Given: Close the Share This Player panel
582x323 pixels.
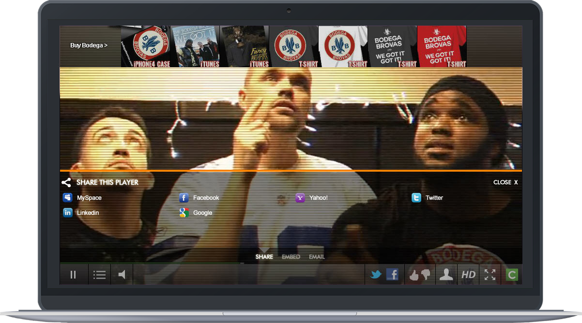Looking at the screenshot, I should [505, 182].
